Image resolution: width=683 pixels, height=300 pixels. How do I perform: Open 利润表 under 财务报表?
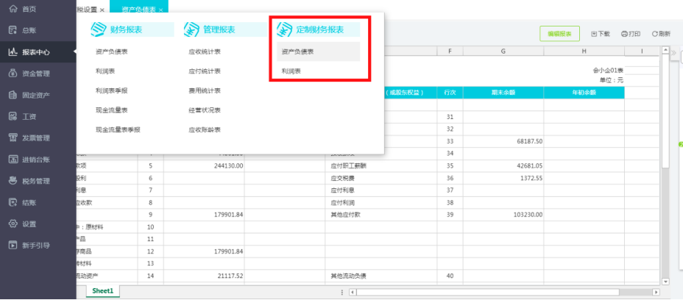pyautogui.click(x=105, y=71)
